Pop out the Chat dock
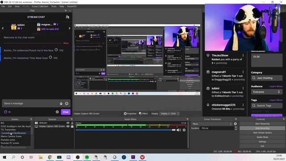 66,11
